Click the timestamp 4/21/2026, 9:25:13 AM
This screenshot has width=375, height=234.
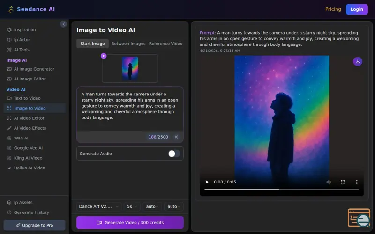coord(220,51)
